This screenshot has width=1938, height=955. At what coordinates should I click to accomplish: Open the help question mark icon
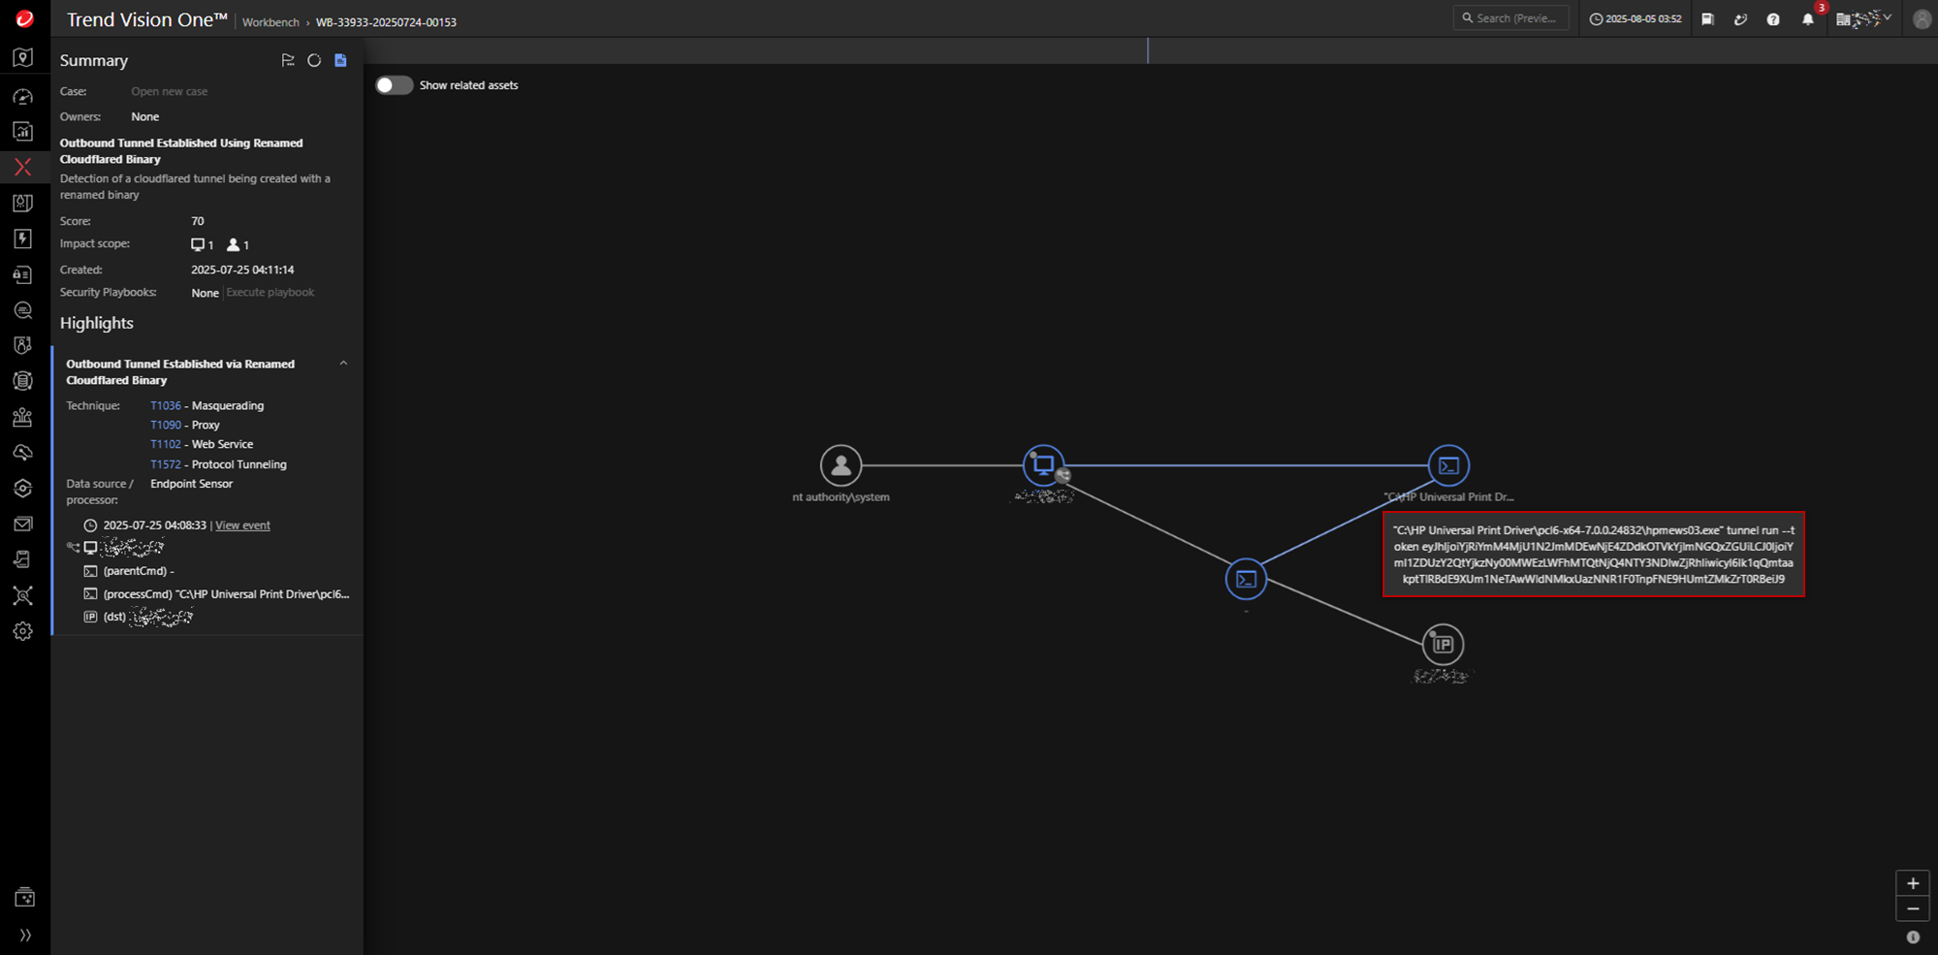[1773, 19]
